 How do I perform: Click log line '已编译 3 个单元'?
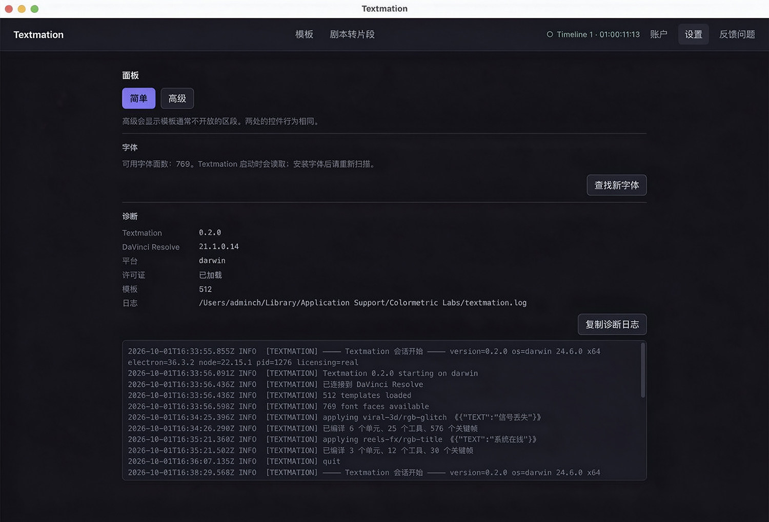[300, 450]
